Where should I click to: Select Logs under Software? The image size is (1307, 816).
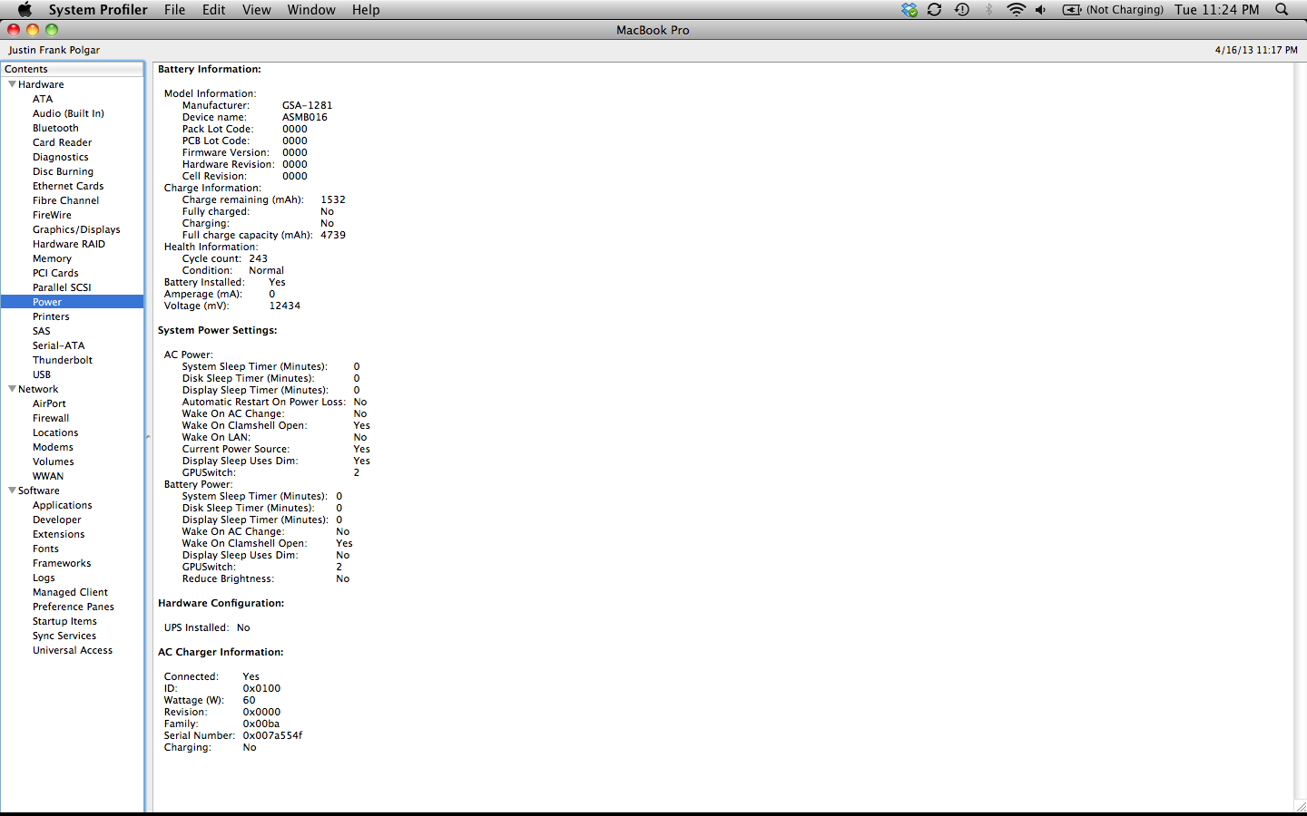click(44, 578)
